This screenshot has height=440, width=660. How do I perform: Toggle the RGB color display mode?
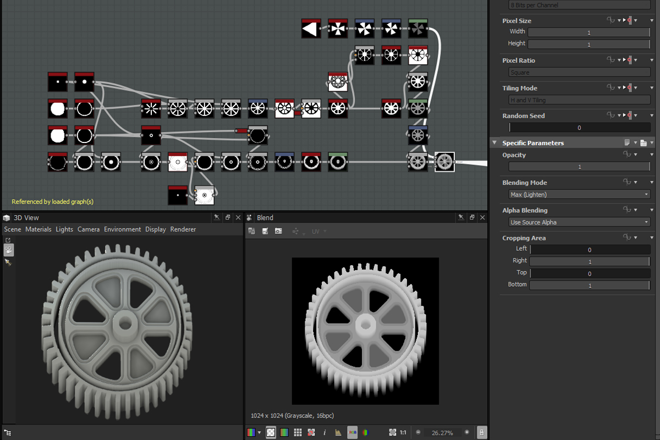(352, 433)
